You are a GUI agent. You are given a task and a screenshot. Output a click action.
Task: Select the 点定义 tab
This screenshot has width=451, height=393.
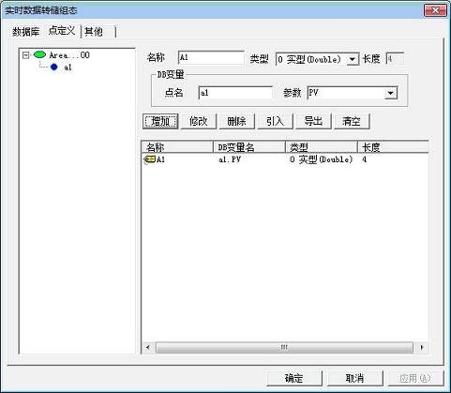62,31
